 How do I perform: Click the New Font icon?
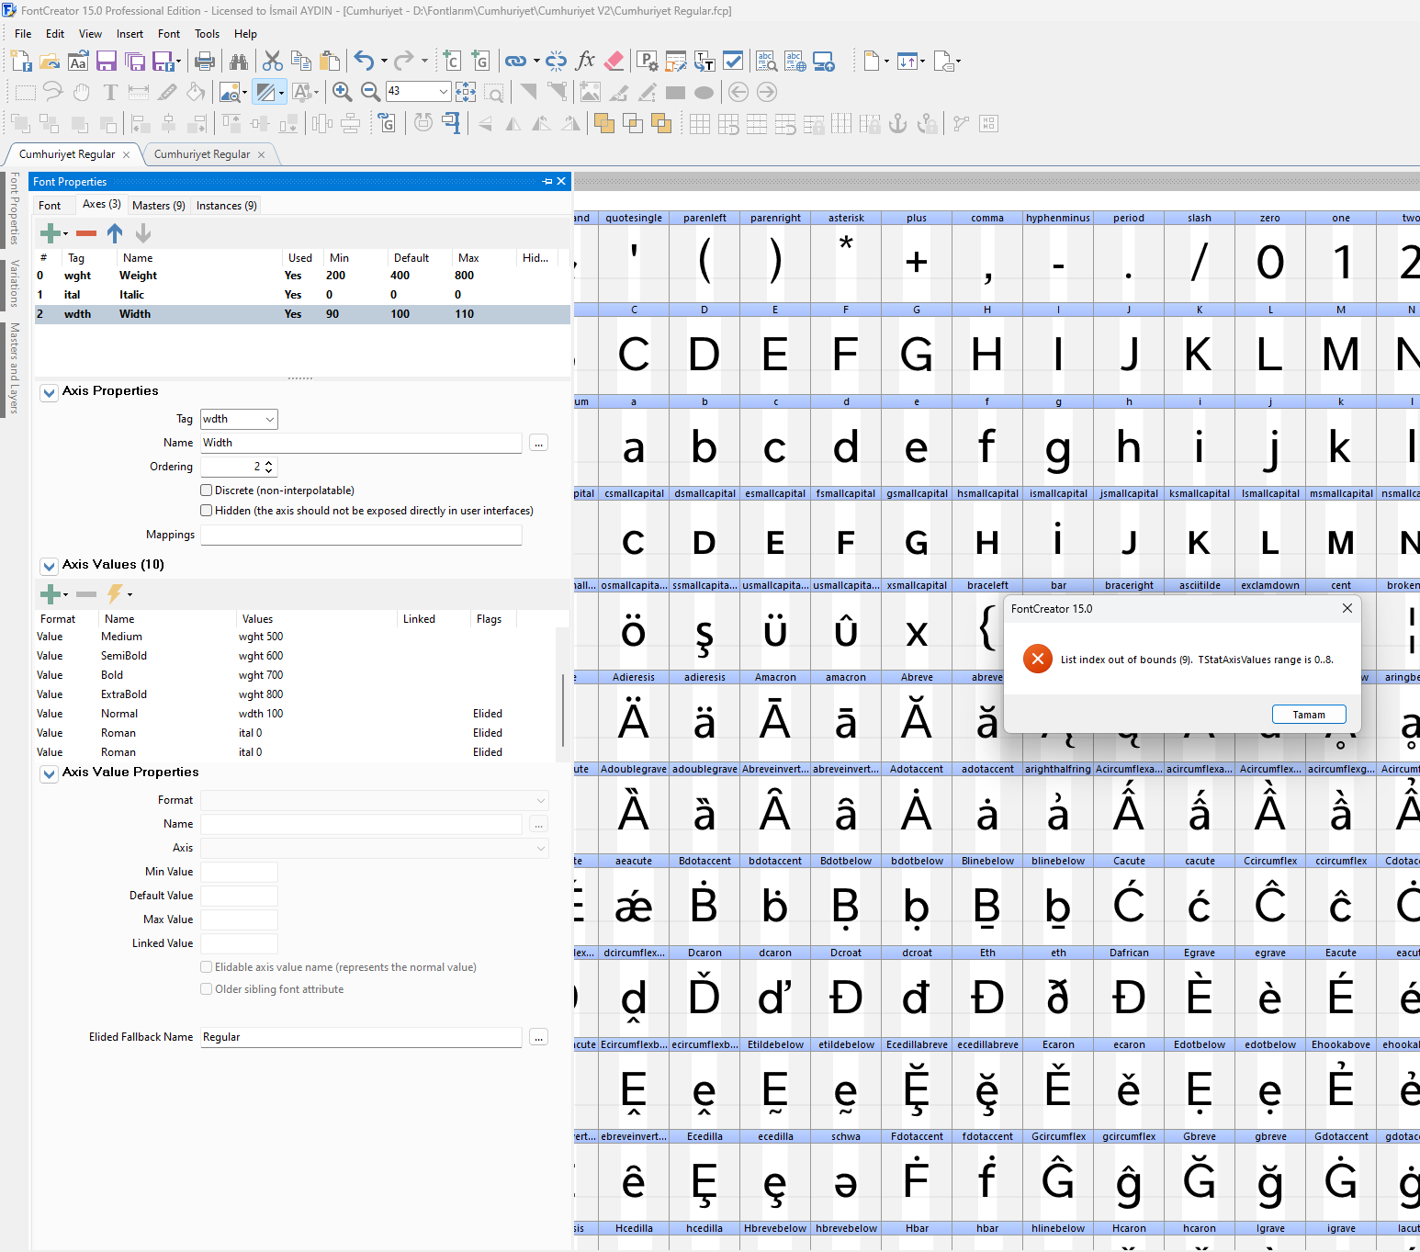tap(21, 62)
